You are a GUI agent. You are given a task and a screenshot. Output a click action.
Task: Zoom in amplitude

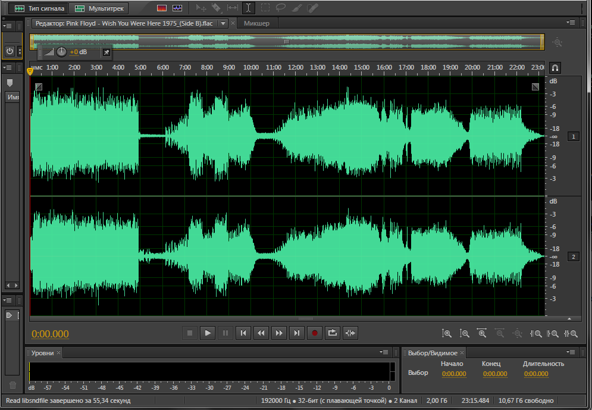click(447, 333)
